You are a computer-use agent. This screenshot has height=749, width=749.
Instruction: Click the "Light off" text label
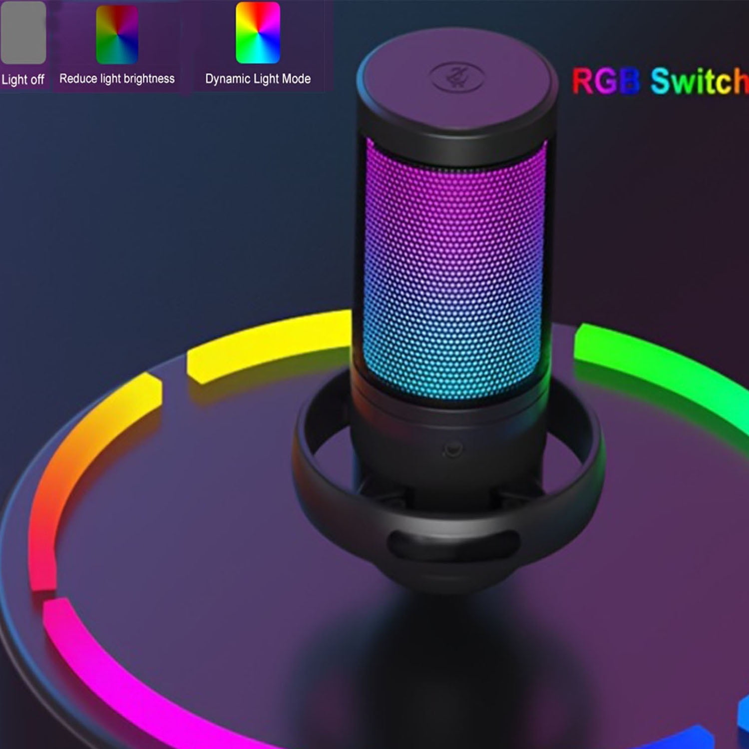23,79
